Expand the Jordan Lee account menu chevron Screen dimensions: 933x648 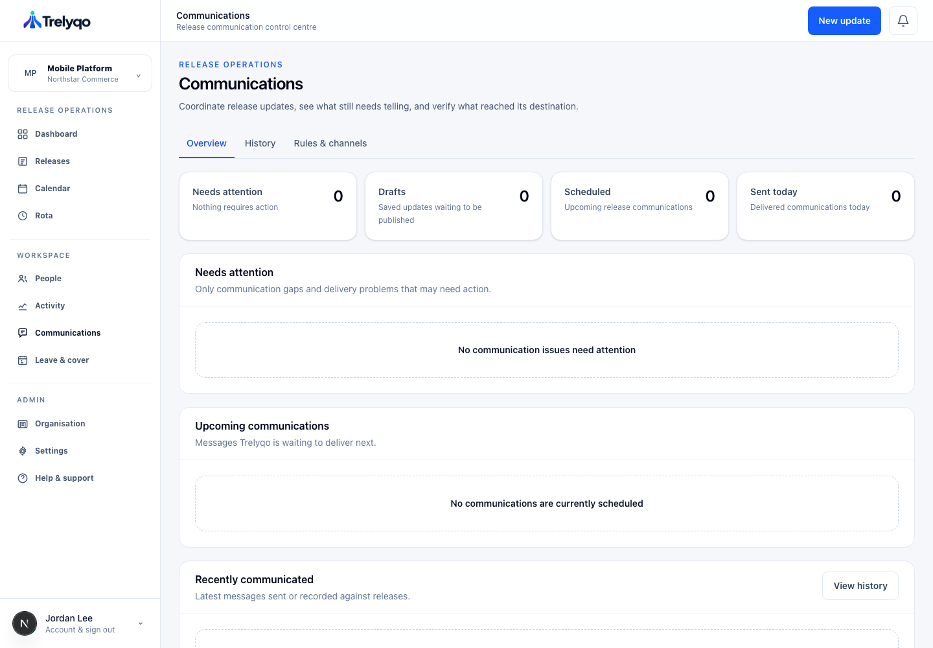tap(141, 623)
